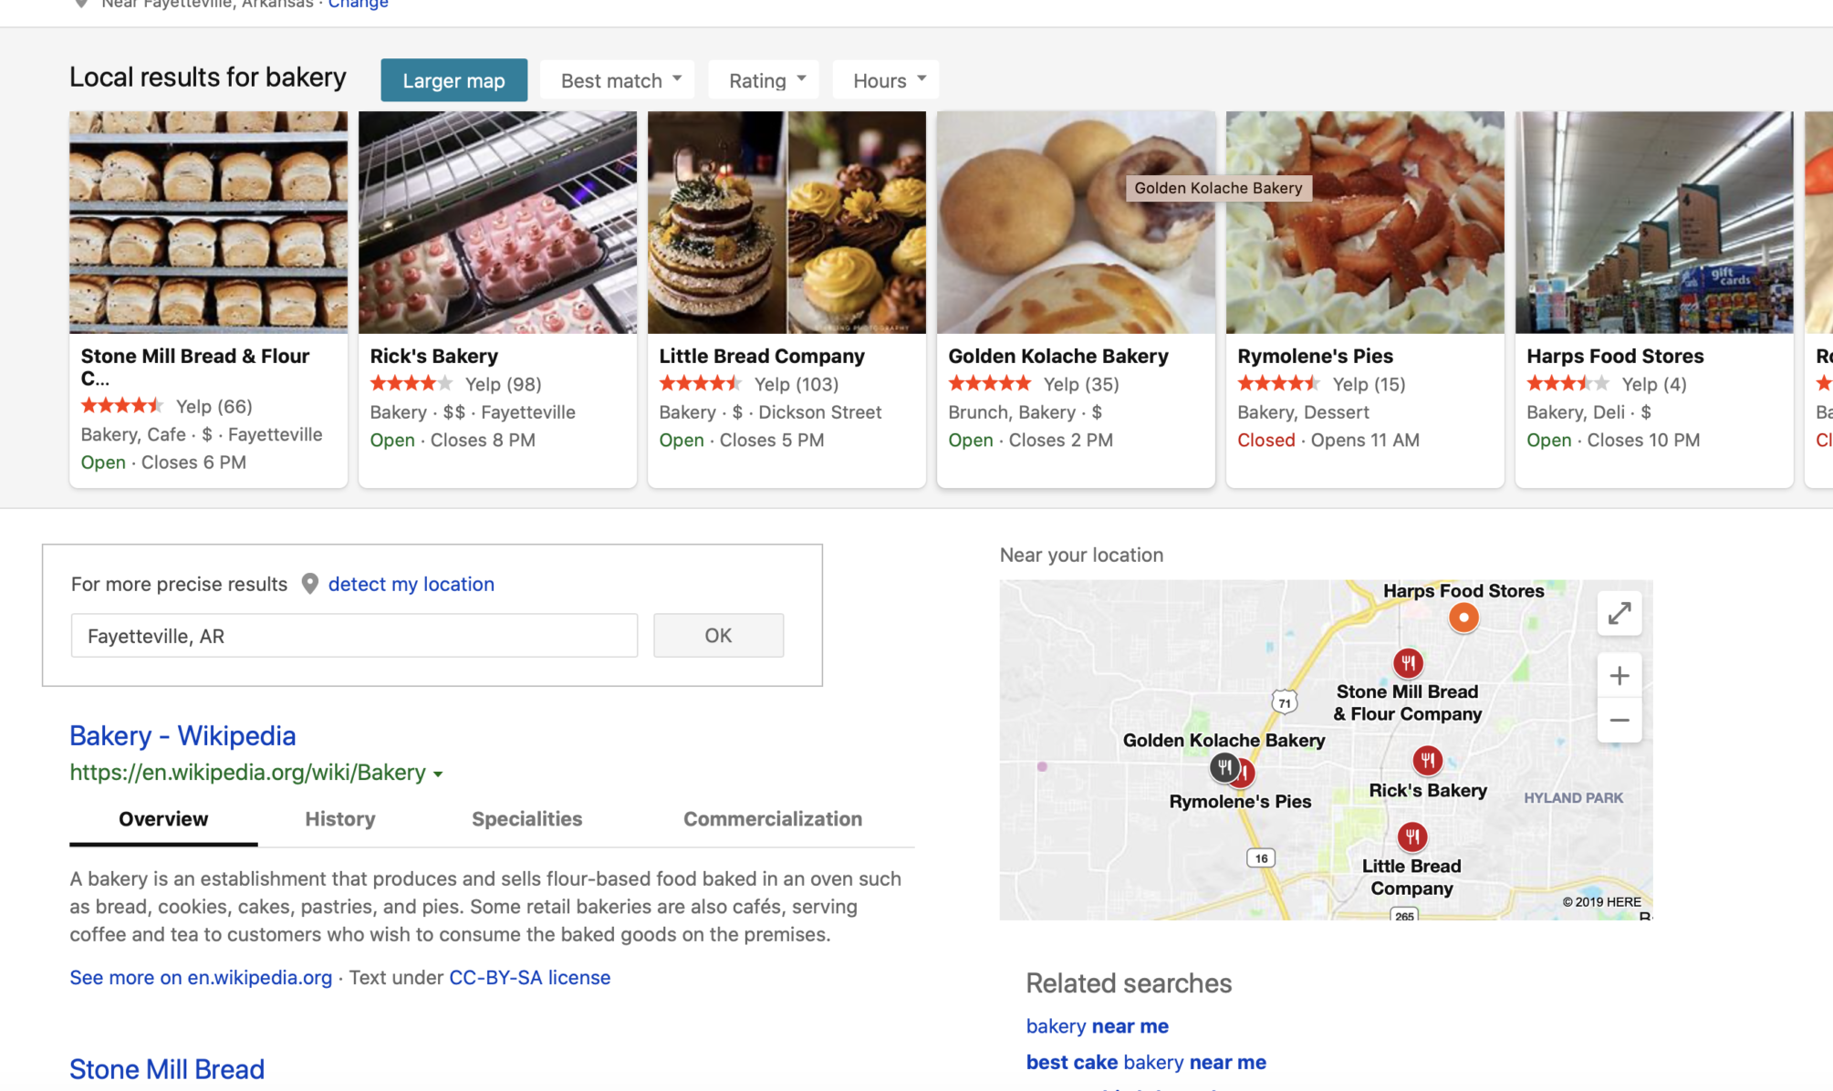Click the OK location button

pyautogui.click(x=718, y=635)
